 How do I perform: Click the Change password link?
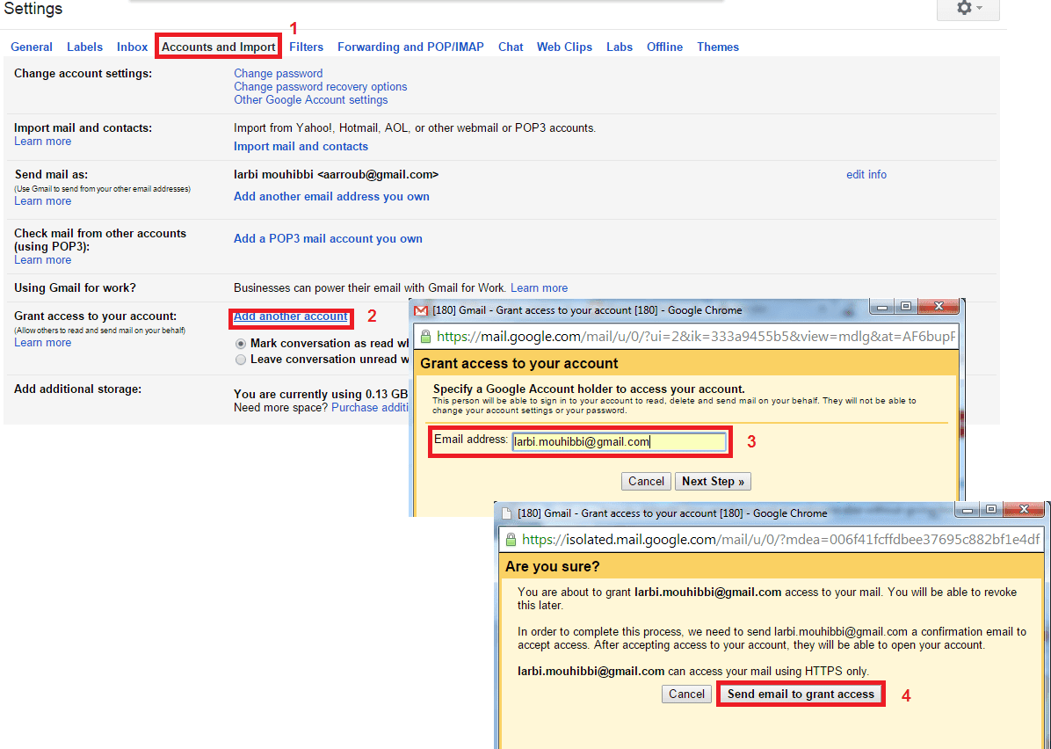pos(279,73)
